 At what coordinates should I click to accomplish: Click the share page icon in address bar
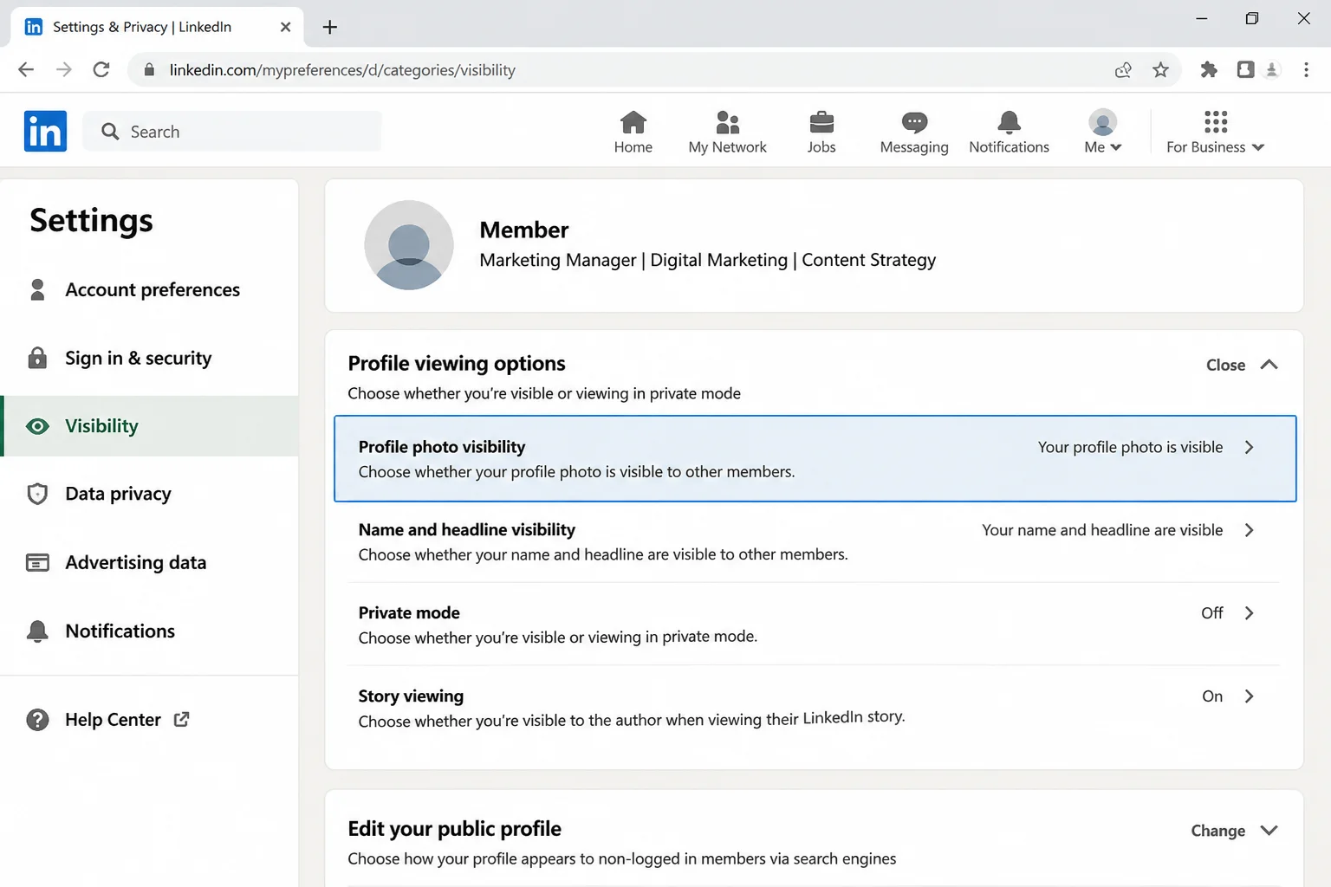tap(1123, 70)
